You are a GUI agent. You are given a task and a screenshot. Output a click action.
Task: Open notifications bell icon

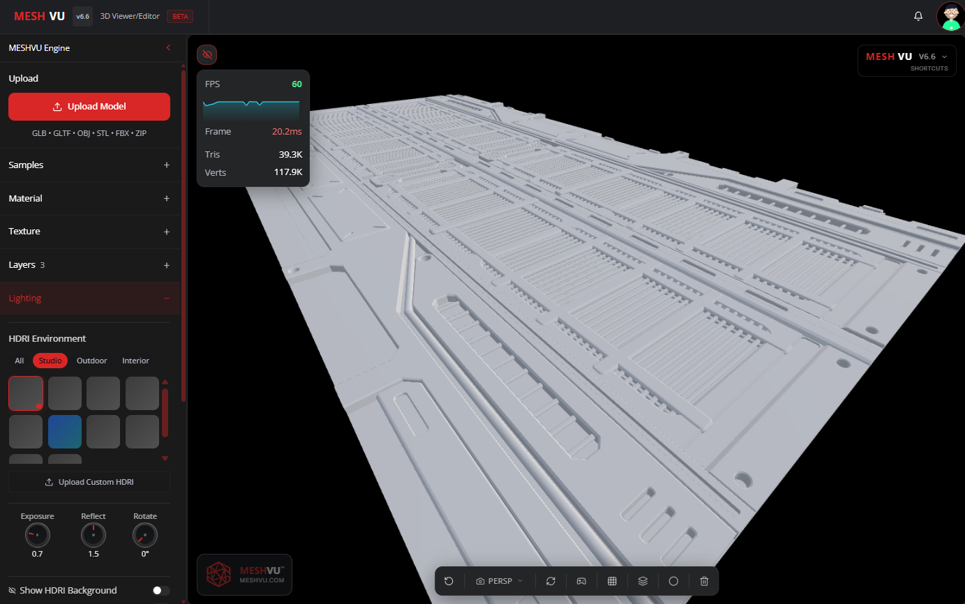[x=918, y=16]
